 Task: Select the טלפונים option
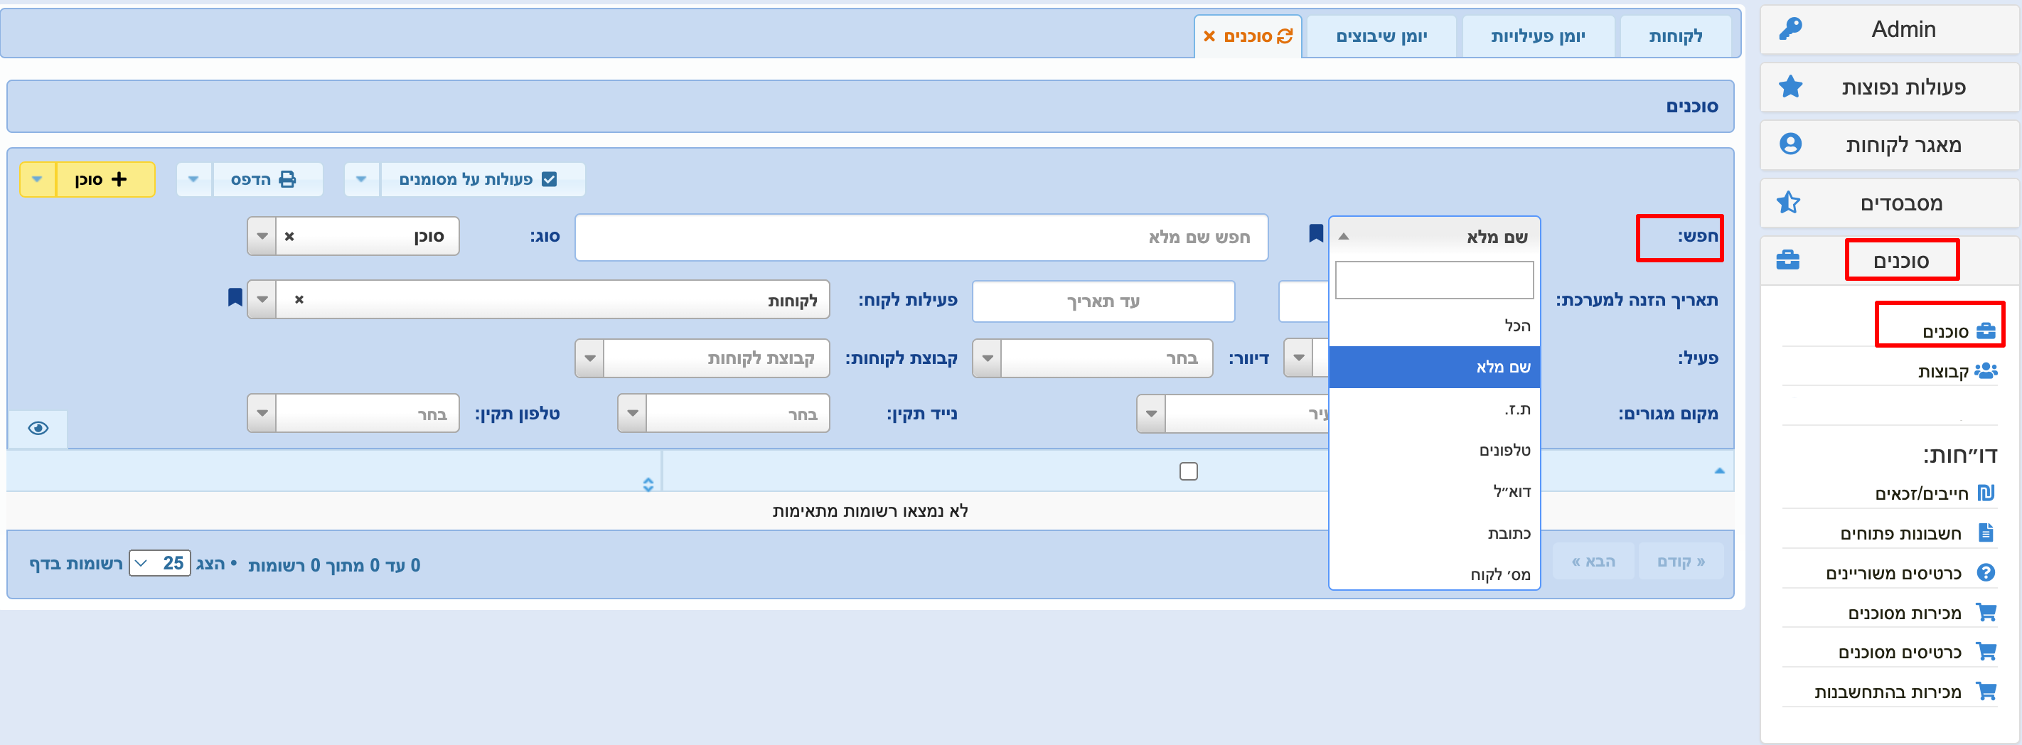click(1434, 451)
